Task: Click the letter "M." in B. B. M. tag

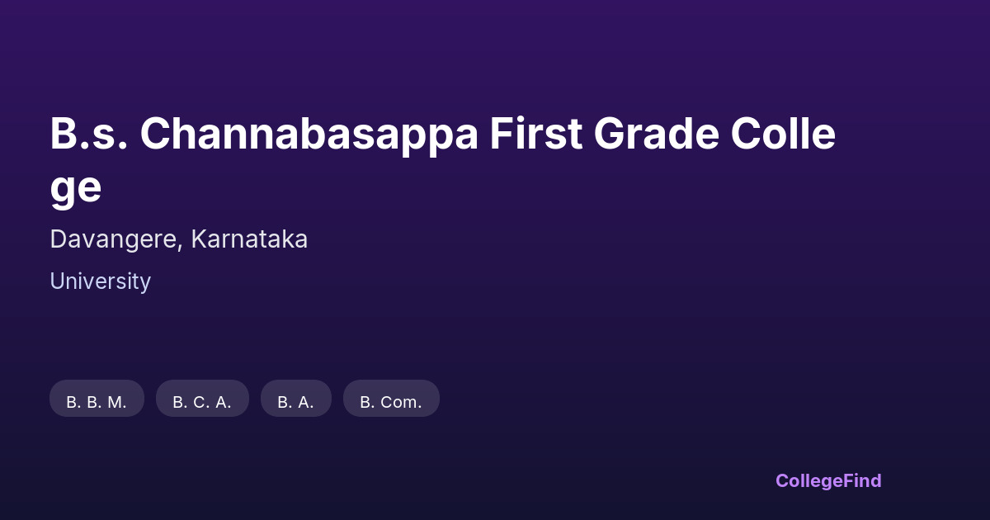Action: coord(116,402)
